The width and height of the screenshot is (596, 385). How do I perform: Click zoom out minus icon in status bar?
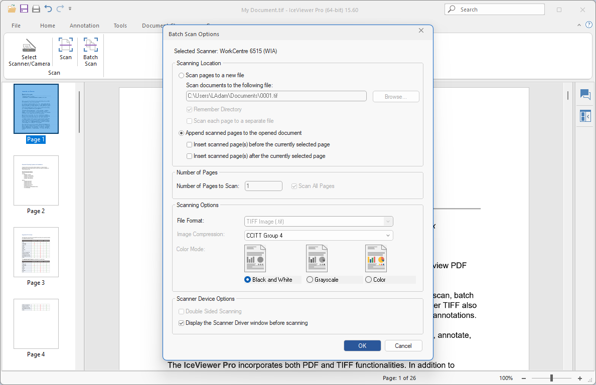[x=523, y=378]
